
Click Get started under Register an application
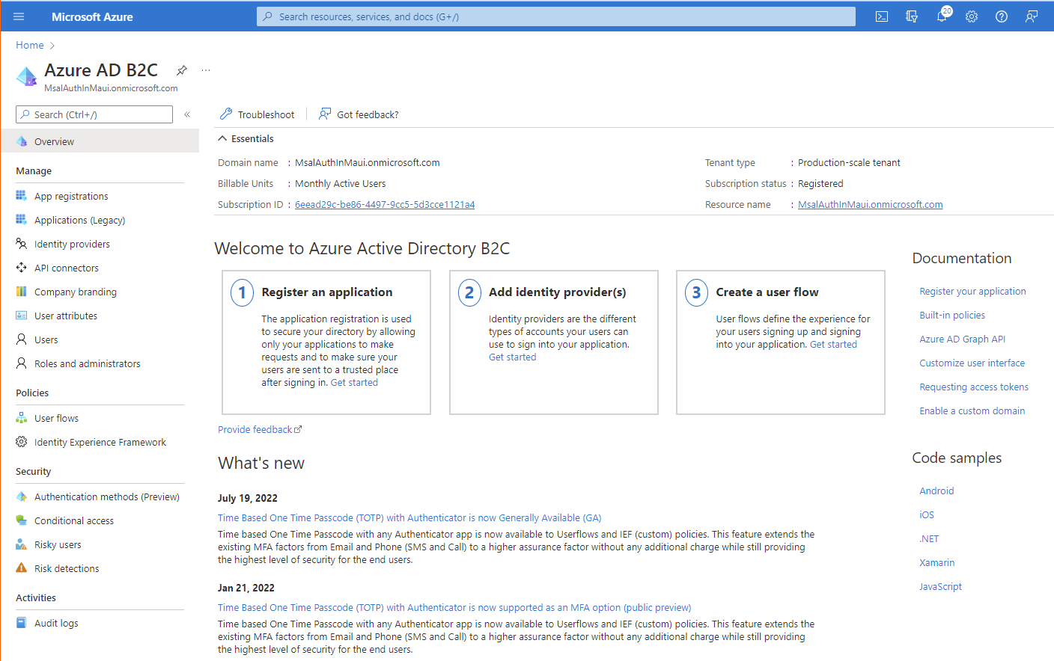tap(354, 382)
